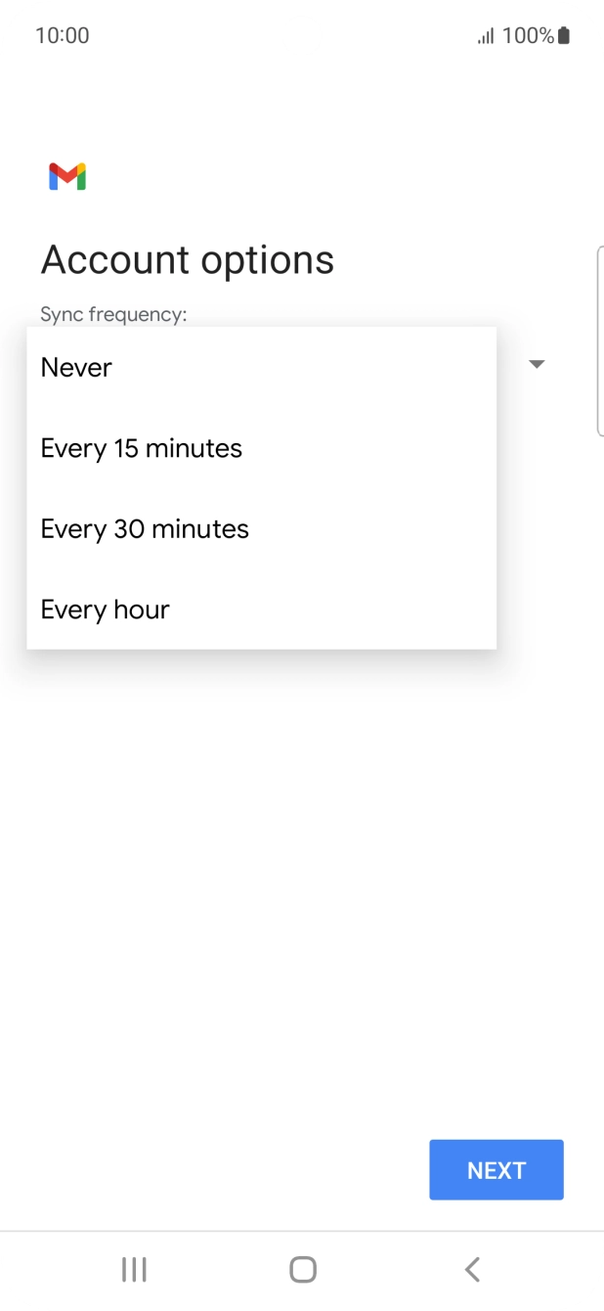Choose Every 15 minutes sync frequency
Image resolution: width=604 pixels, height=1311 pixels.
point(141,448)
